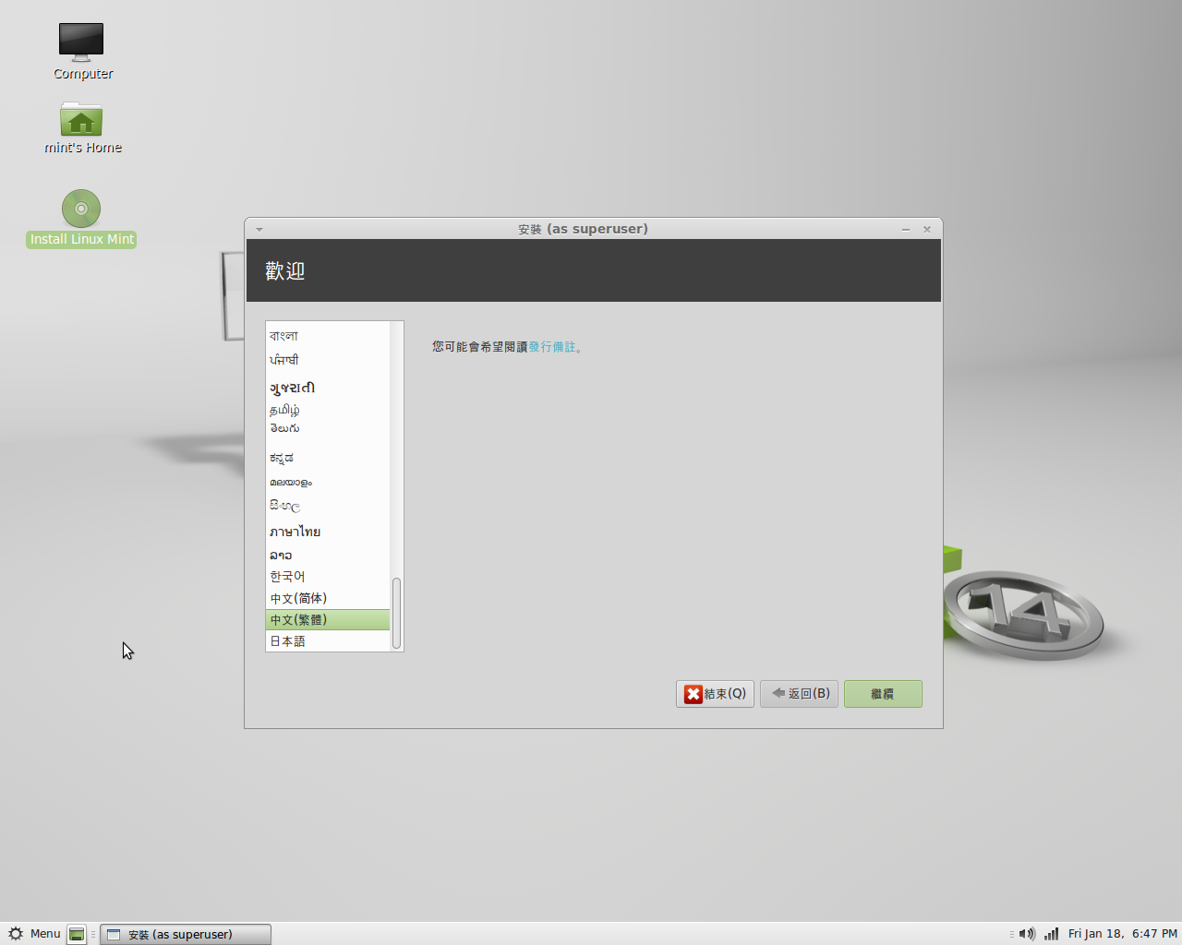The image size is (1182, 945).
Task: Open the clock showing Fri Jan 18, 6:47 PM
Action: [1122, 934]
